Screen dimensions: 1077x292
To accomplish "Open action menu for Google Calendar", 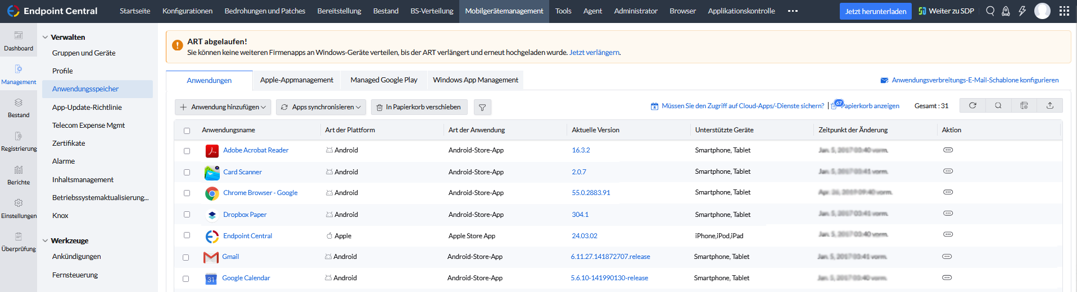I will pyautogui.click(x=947, y=277).
